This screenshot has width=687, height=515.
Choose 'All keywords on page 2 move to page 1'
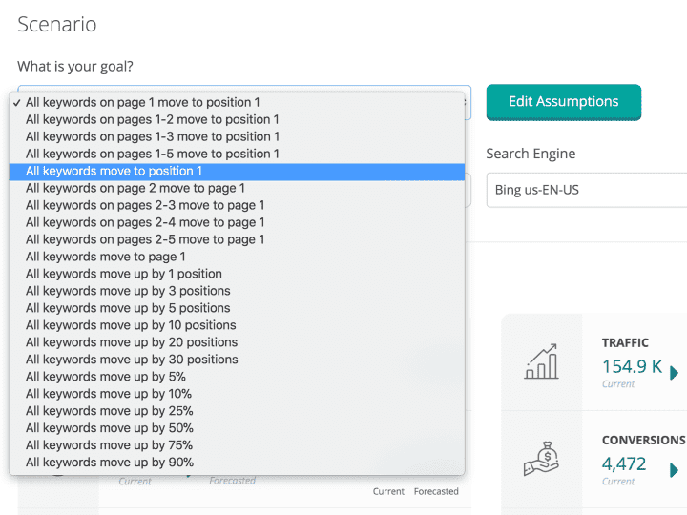[x=135, y=188]
